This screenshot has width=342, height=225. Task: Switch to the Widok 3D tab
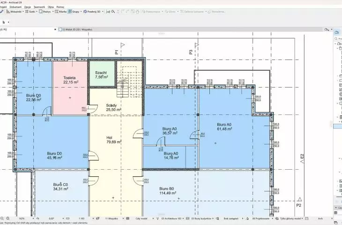coord(76,29)
